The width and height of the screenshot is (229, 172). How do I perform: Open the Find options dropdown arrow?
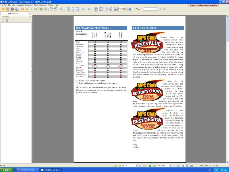click(142, 9)
